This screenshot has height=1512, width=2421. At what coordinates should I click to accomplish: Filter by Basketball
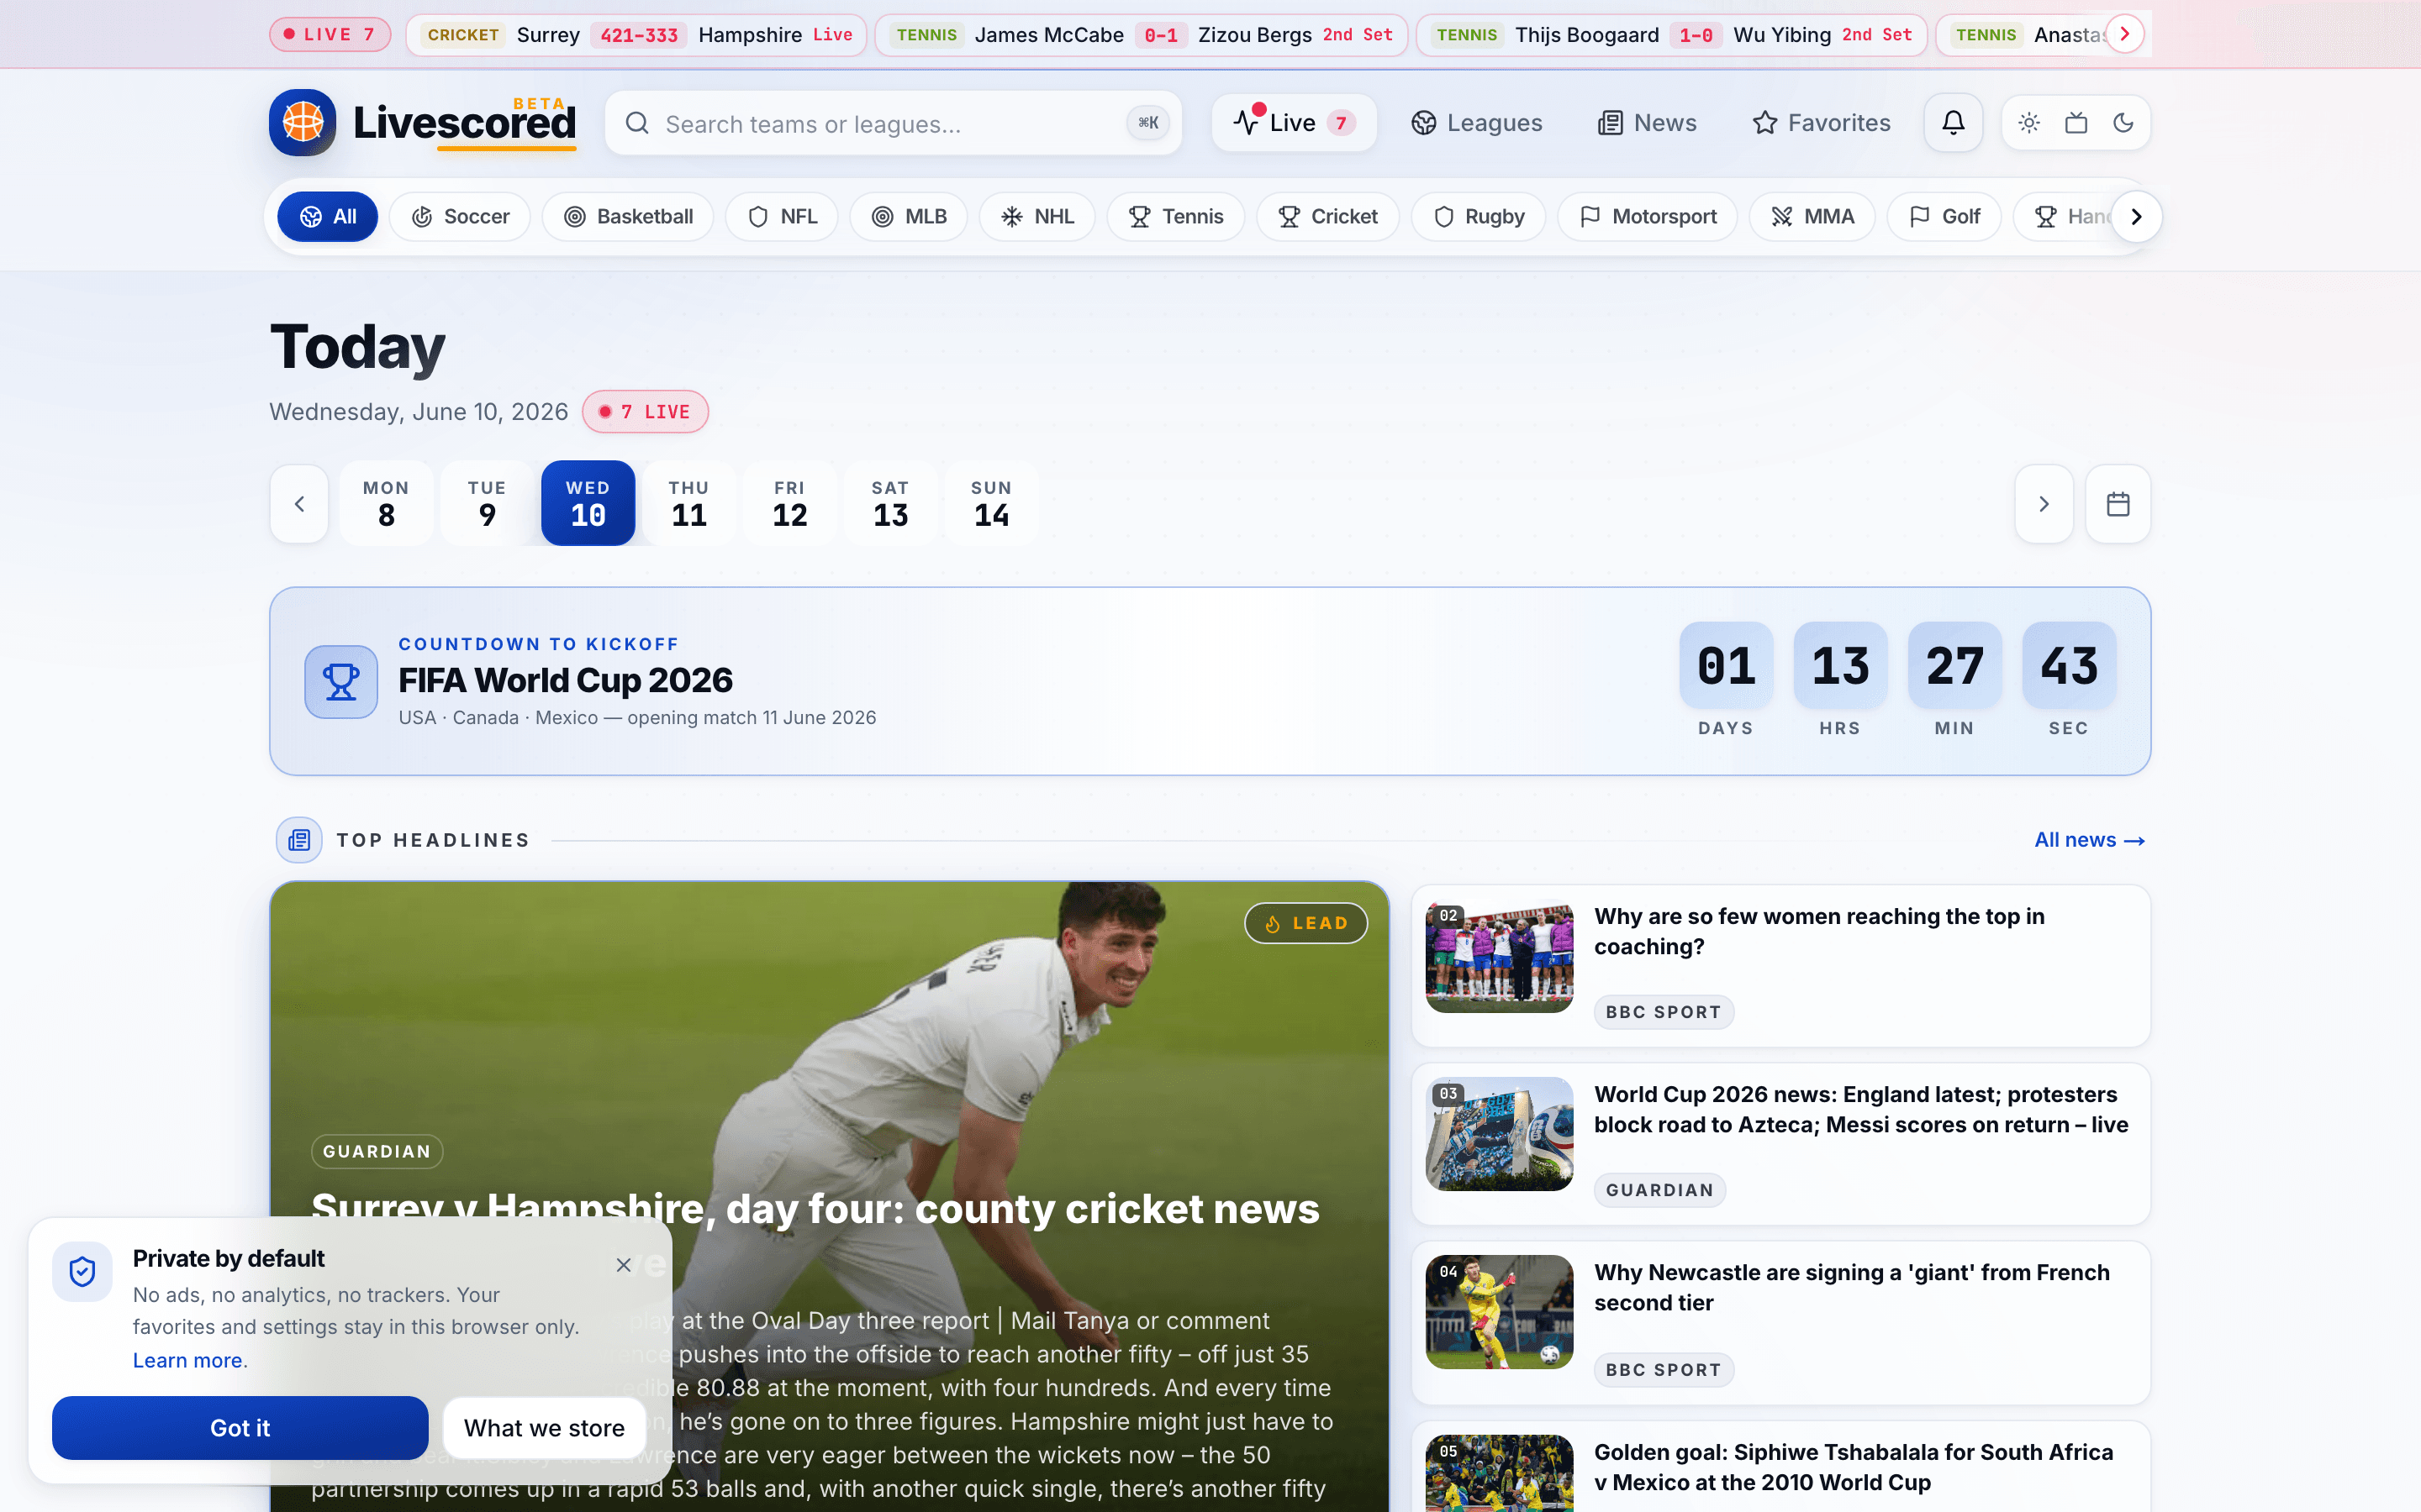point(628,217)
